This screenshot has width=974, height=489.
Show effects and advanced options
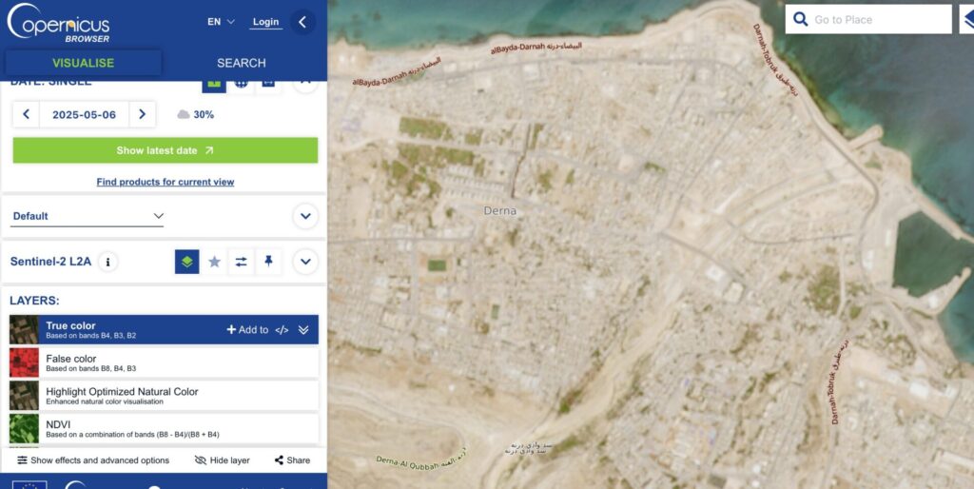pyautogui.click(x=93, y=460)
